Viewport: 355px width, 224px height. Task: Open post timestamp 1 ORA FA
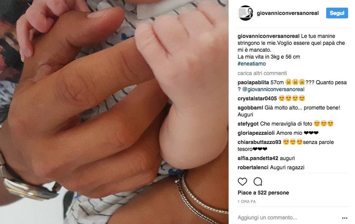tap(247, 201)
